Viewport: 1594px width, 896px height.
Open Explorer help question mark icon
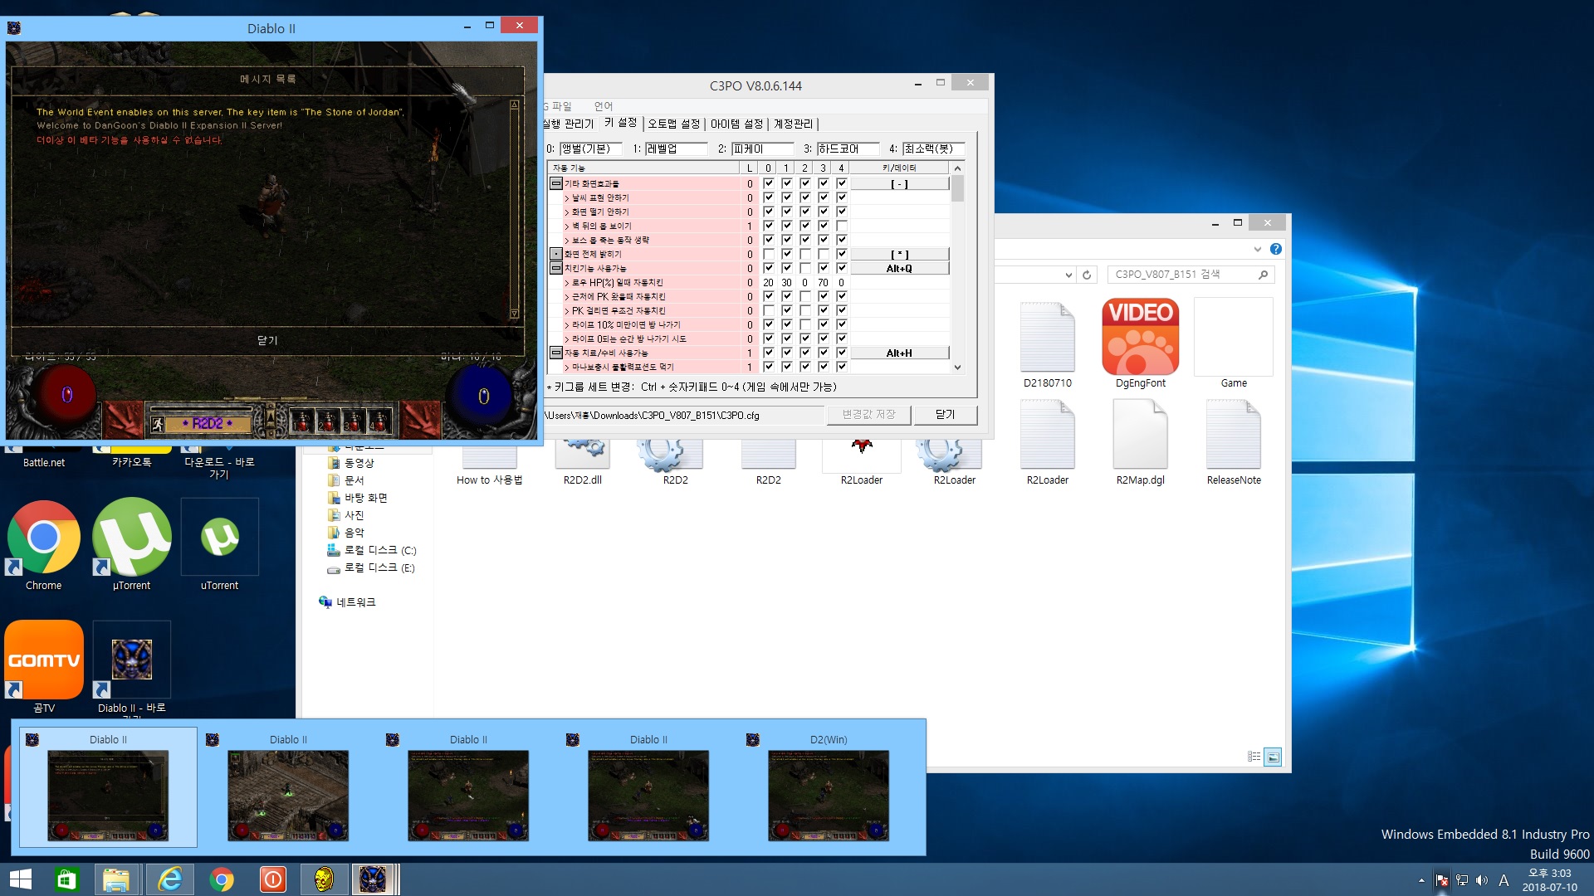[1276, 249]
